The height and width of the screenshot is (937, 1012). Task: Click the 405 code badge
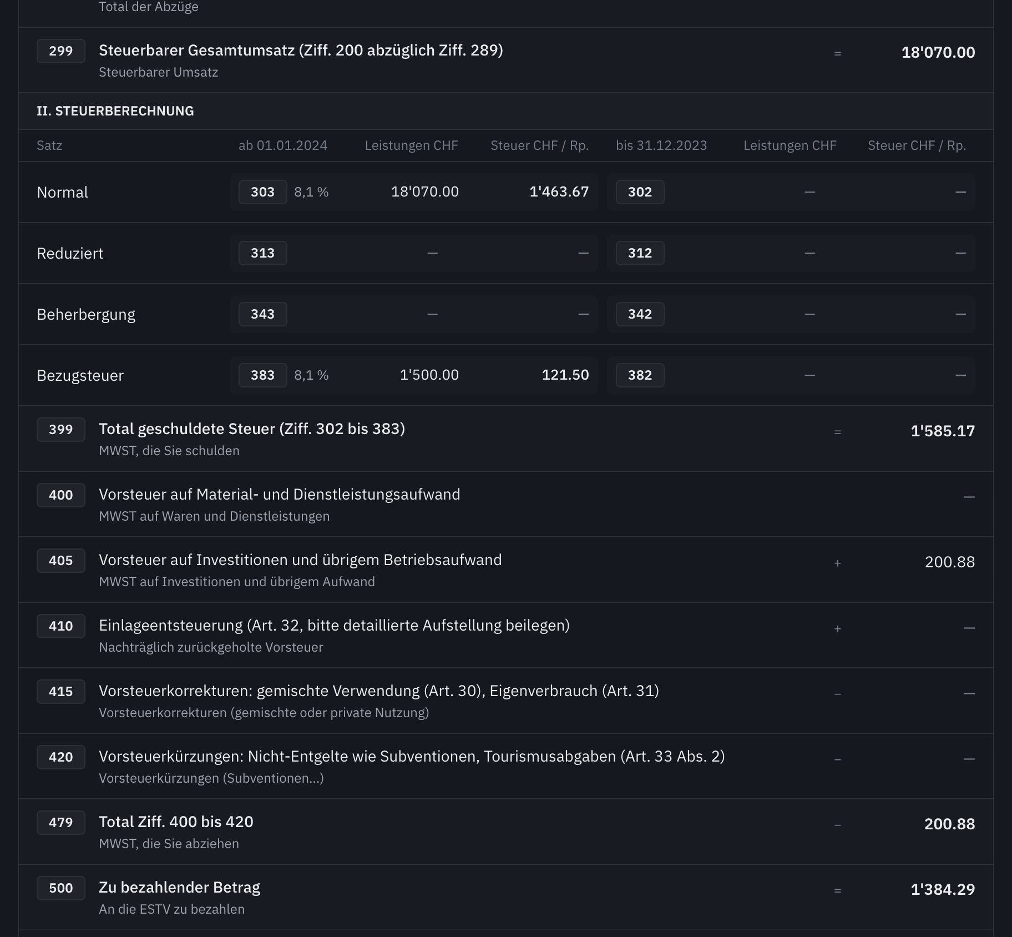point(61,561)
